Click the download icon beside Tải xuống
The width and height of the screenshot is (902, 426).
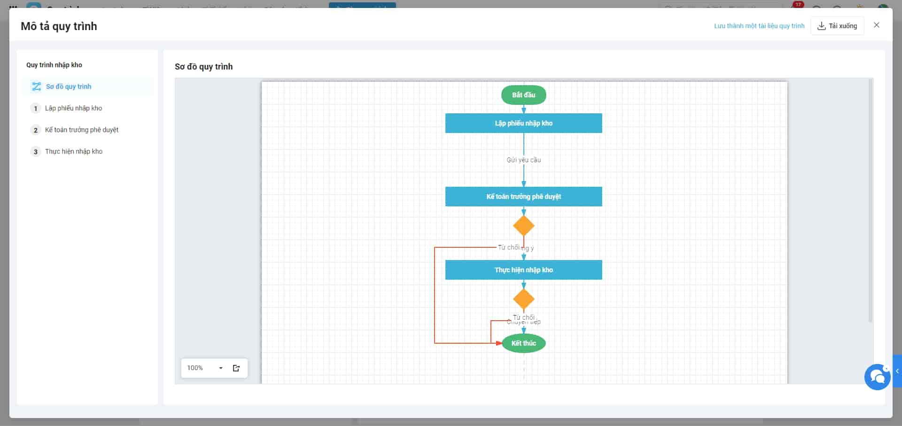(821, 26)
